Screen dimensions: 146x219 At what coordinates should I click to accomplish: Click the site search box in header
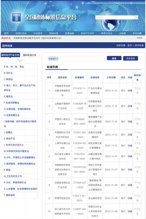point(115,17)
